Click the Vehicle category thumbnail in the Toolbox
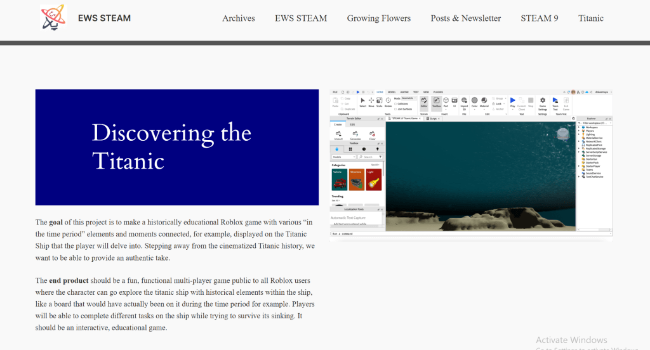 click(339, 179)
